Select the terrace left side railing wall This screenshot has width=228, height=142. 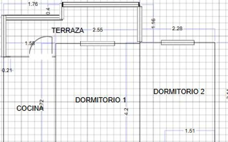tap(4, 36)
